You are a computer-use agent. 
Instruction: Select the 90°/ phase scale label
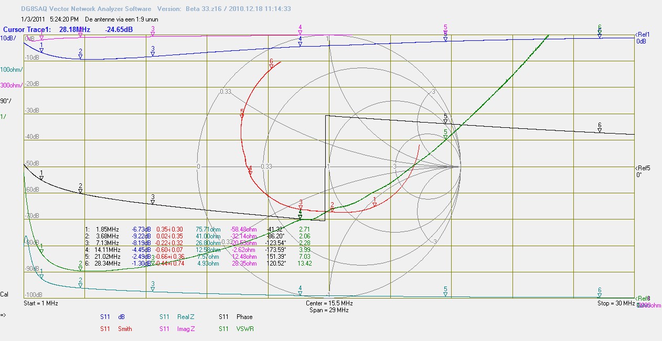click(x=6, y=101)
